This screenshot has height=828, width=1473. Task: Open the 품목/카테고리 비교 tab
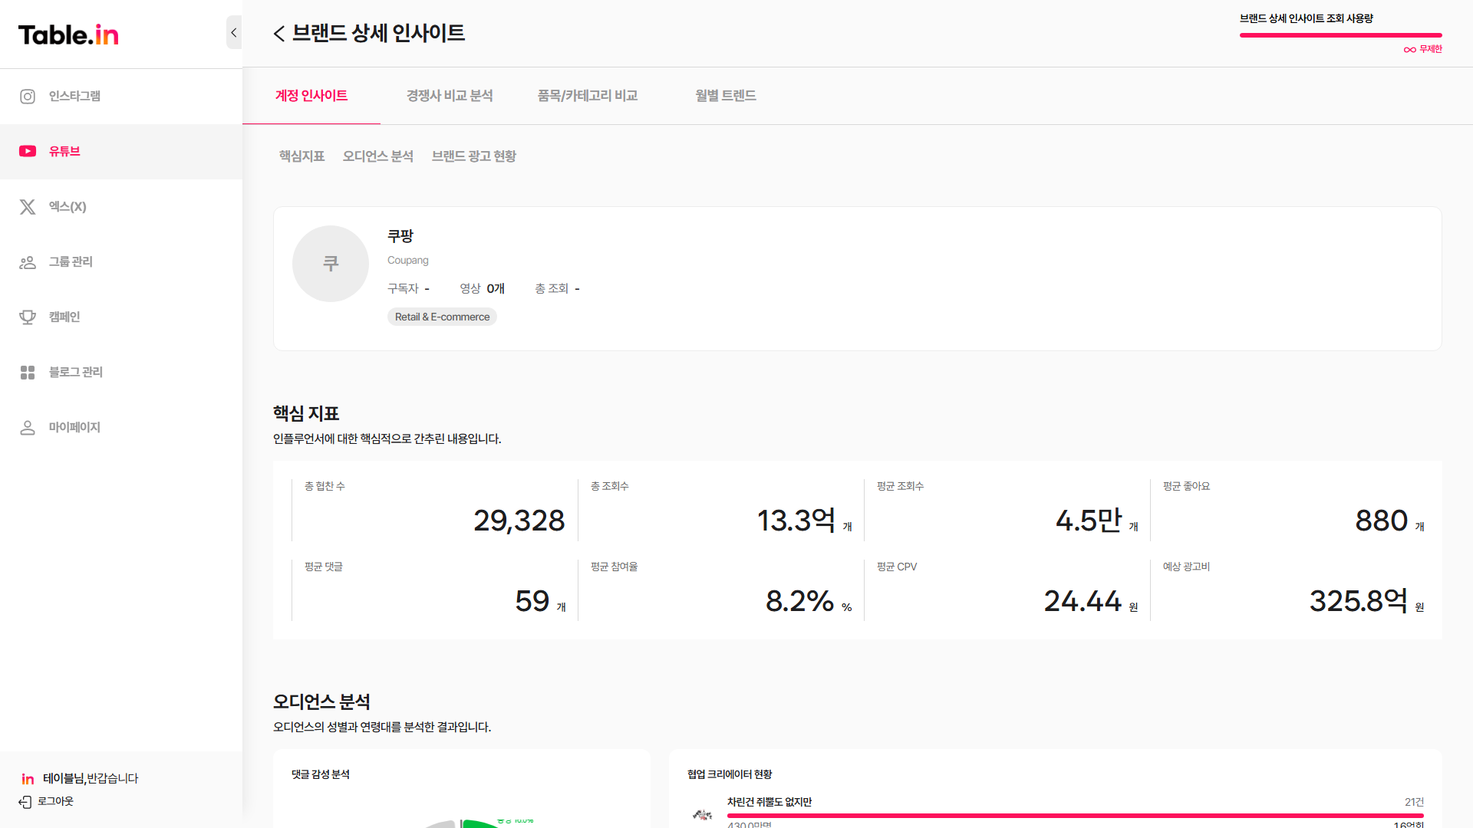(x=588, y=96)
